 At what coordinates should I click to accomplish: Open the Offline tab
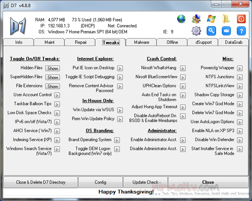pos(172,42)
